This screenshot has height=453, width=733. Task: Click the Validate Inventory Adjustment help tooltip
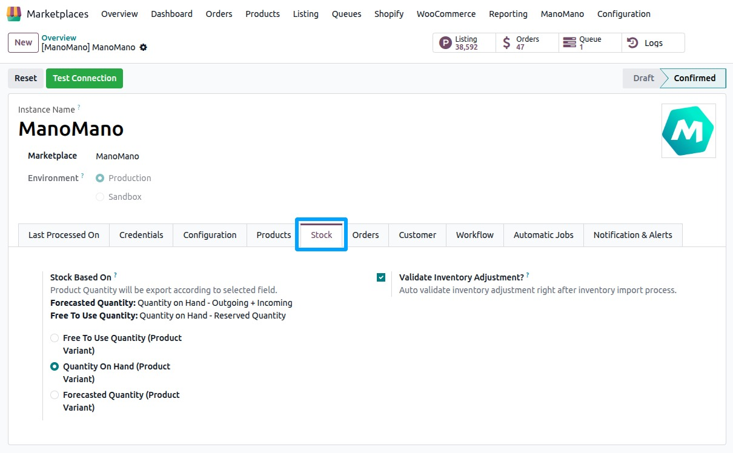528,276
